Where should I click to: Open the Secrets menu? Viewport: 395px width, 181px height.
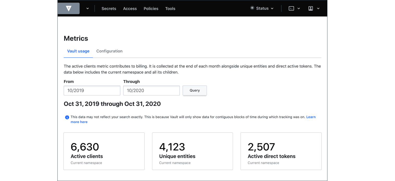click(x=109, y=8)
